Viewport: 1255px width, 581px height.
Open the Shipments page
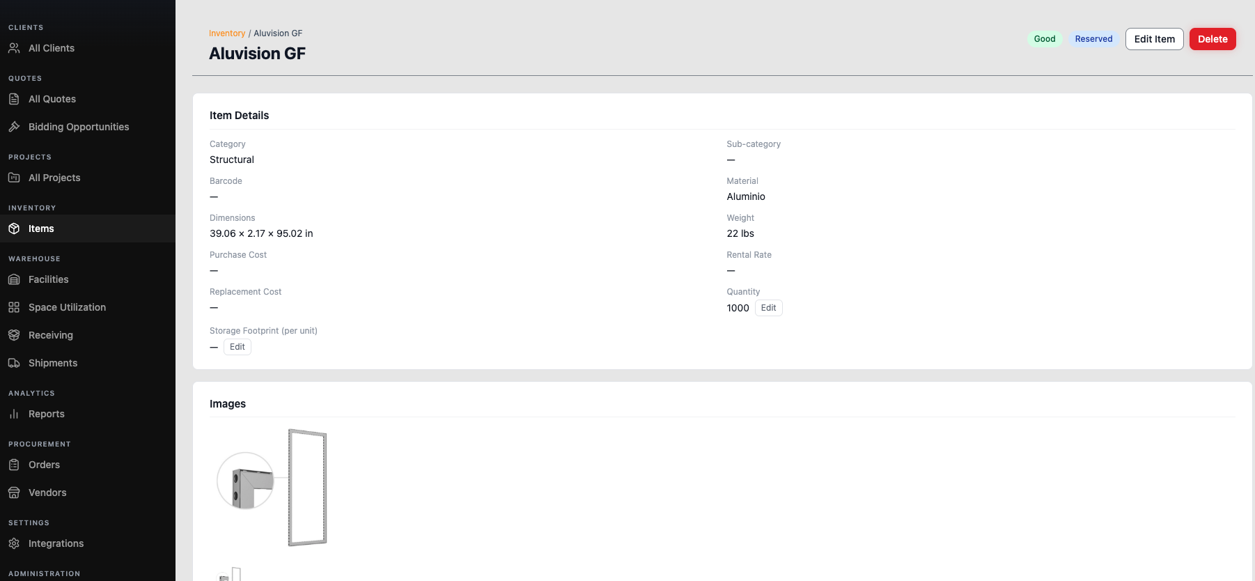88,363
